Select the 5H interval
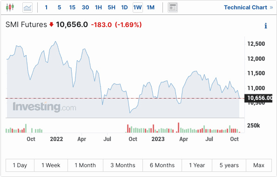Image resolution: width=277 pixels, height=177 pixels. 111,7
